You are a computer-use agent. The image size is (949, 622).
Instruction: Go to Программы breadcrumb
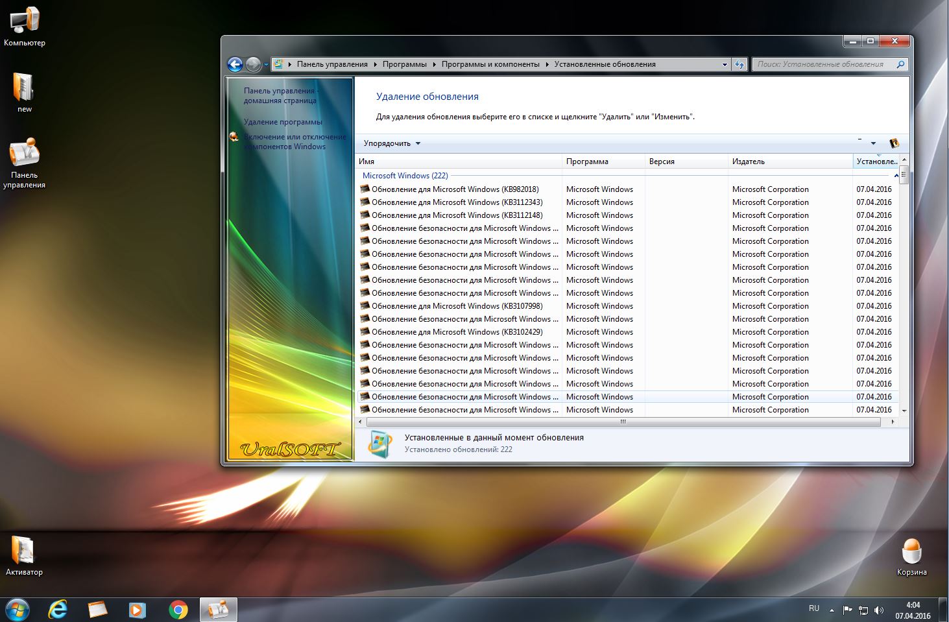coord(405,64)
